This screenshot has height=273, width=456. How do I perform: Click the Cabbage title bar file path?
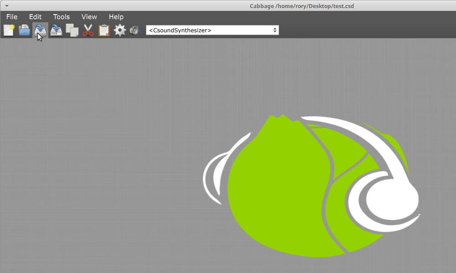[302, 6]
